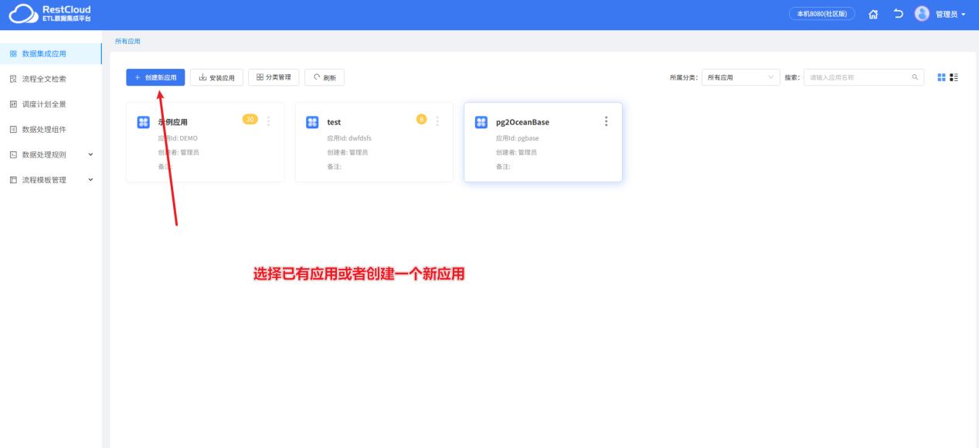The image size is (979, 448).
Task: Open the home page icon
Action: tap(873, 14)
